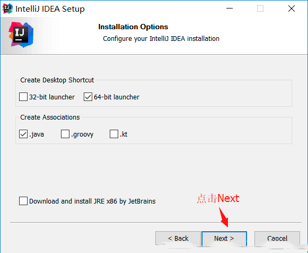
Task: Toggle the .java association checkbox
Action: [x=23, y=134]
